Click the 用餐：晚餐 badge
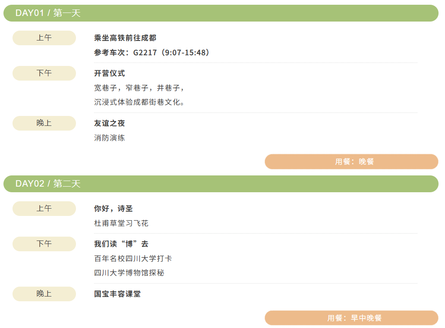 tap(351, 162)
